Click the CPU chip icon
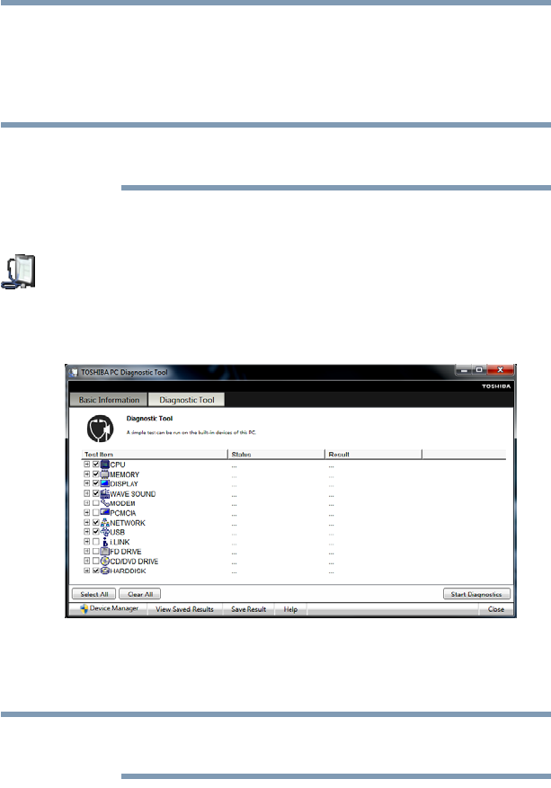 tap(104, 465)
